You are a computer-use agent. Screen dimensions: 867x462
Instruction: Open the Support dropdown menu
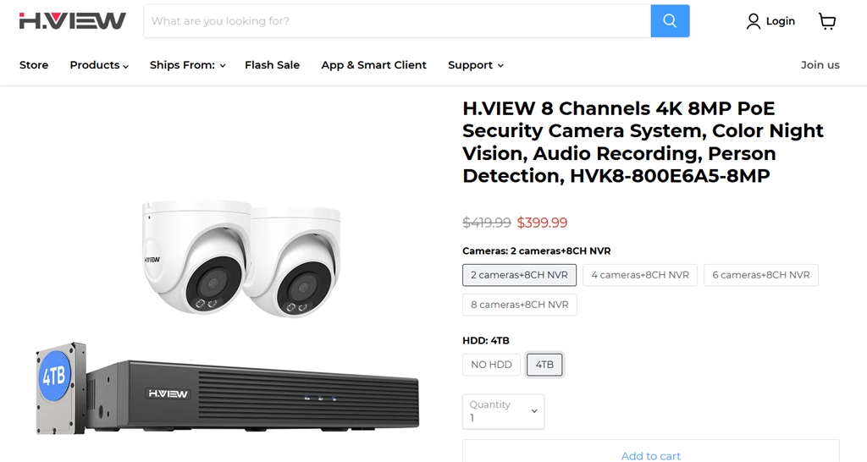pos(476,65)
